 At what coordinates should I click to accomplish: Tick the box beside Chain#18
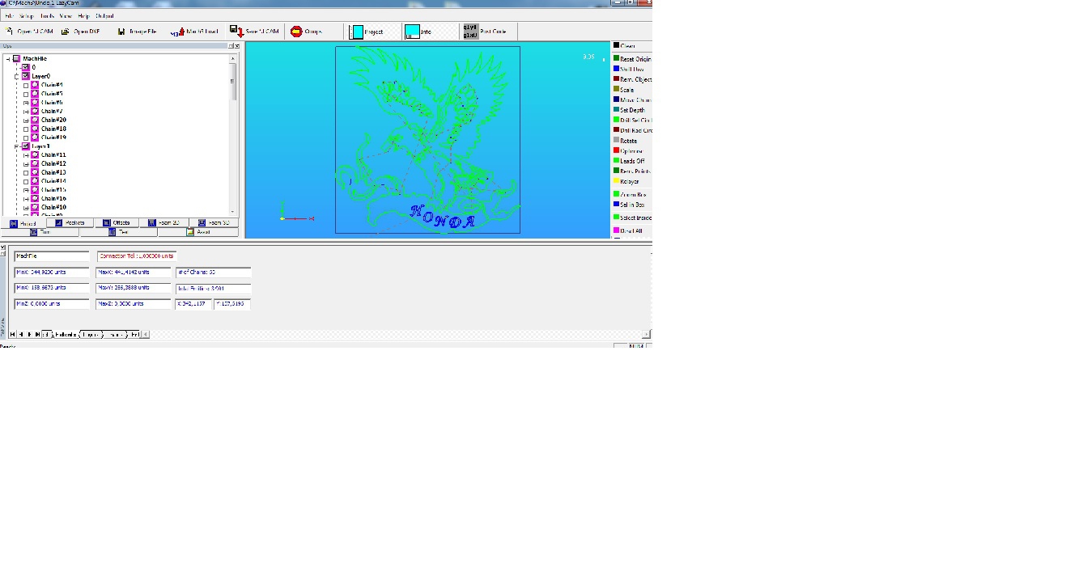tap(26, 129)
